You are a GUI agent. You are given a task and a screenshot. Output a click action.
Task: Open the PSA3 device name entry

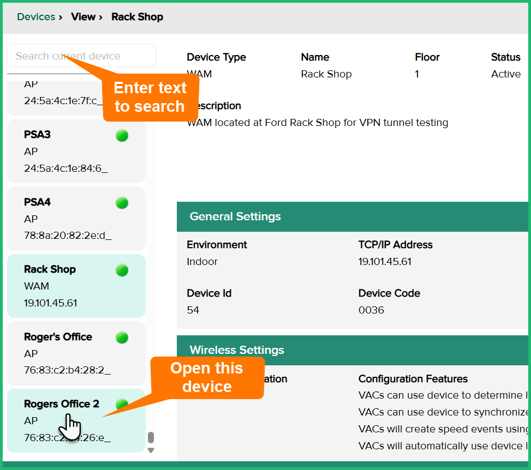[x=37, y=135]
